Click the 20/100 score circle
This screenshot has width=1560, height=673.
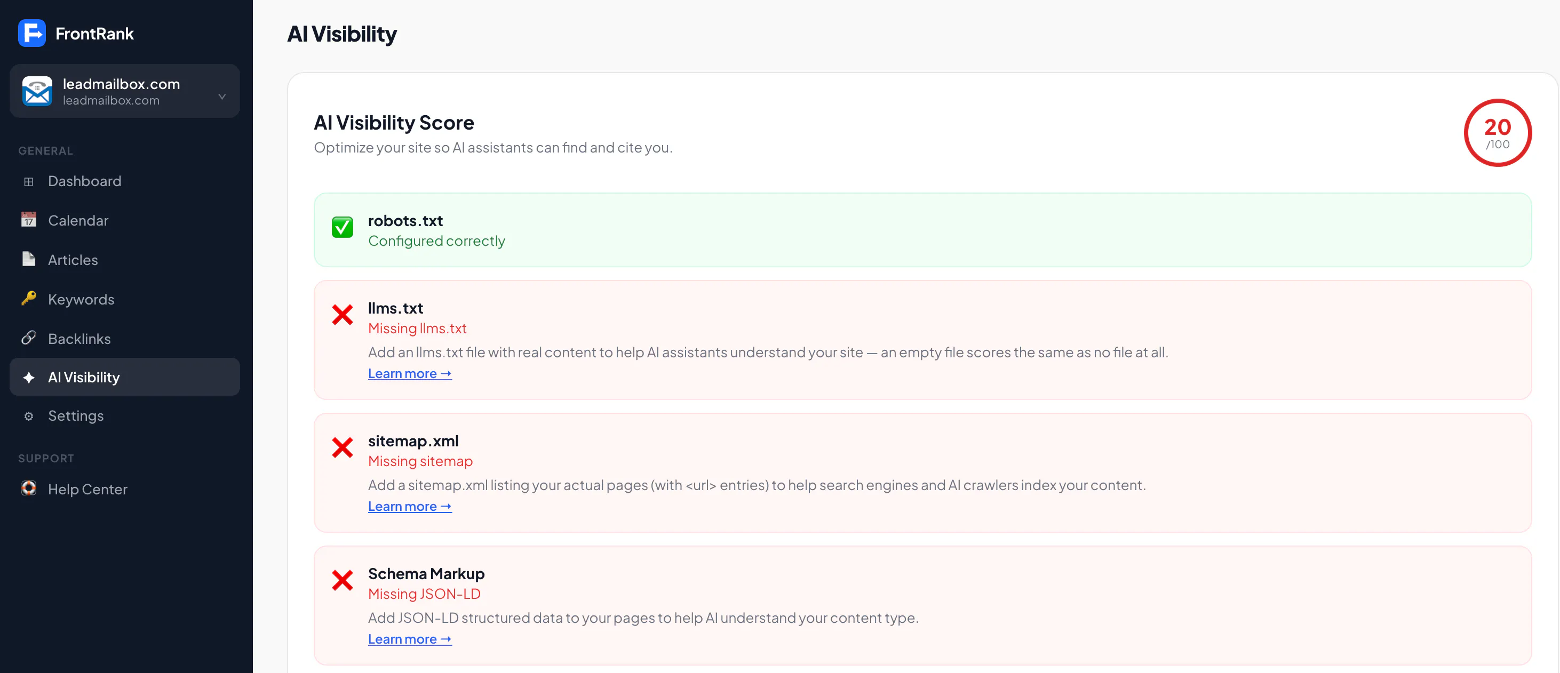[1498, 133]
